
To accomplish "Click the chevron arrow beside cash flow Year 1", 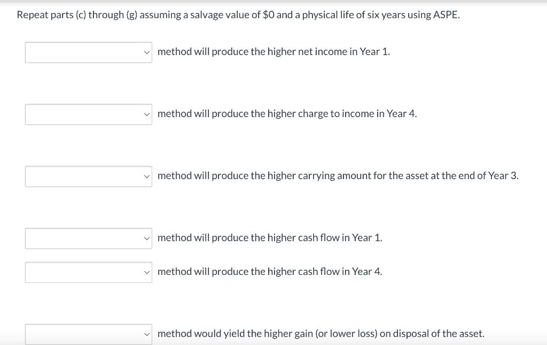I will [147, 239].
